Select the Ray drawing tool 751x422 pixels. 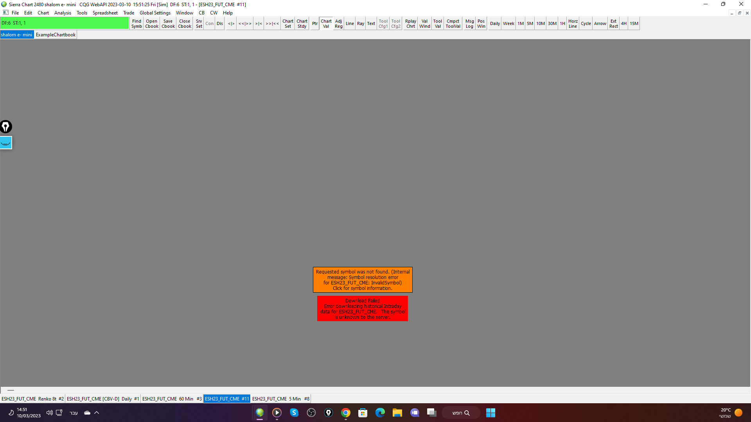(x=360, y=23)
